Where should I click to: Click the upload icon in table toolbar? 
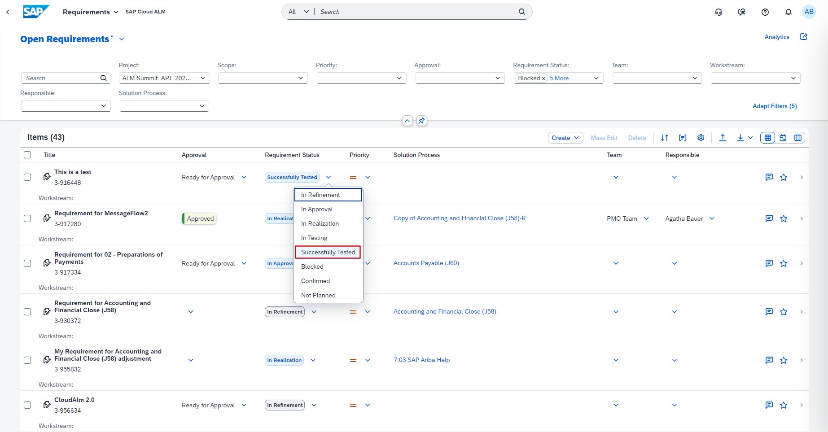[723, 138]
